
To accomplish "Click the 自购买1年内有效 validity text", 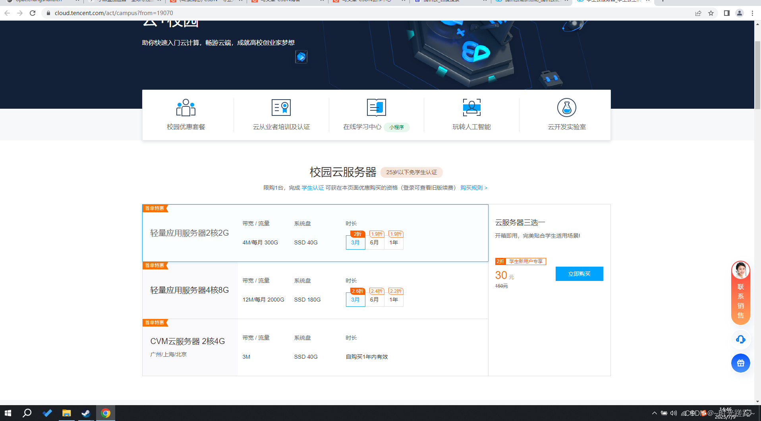I will coord(367,357).
